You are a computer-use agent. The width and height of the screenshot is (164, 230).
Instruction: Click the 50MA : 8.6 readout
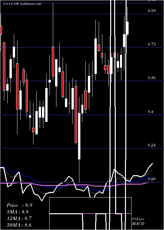(x=19, y=225)
